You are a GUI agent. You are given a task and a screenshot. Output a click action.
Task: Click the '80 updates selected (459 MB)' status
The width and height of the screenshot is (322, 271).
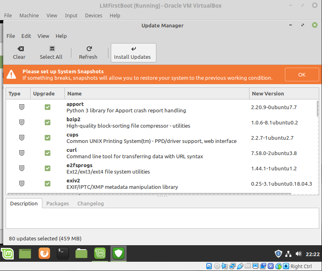tap(45, 238)
